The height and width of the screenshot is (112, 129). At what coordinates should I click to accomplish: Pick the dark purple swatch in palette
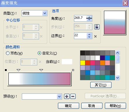tap(103, 58)
